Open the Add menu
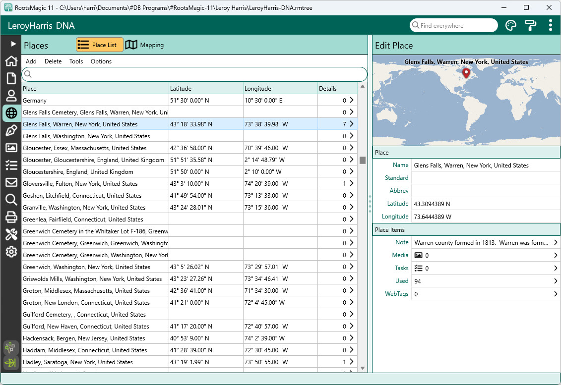The image size is (561, 385). [x=31, y=61]
